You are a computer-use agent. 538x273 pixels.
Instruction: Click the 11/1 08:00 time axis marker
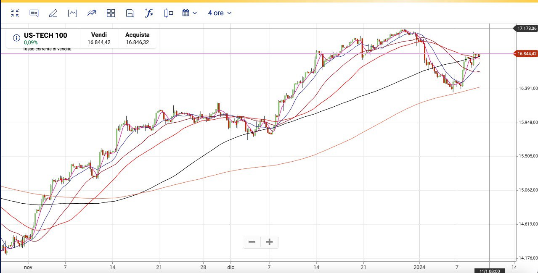[489, 271]
